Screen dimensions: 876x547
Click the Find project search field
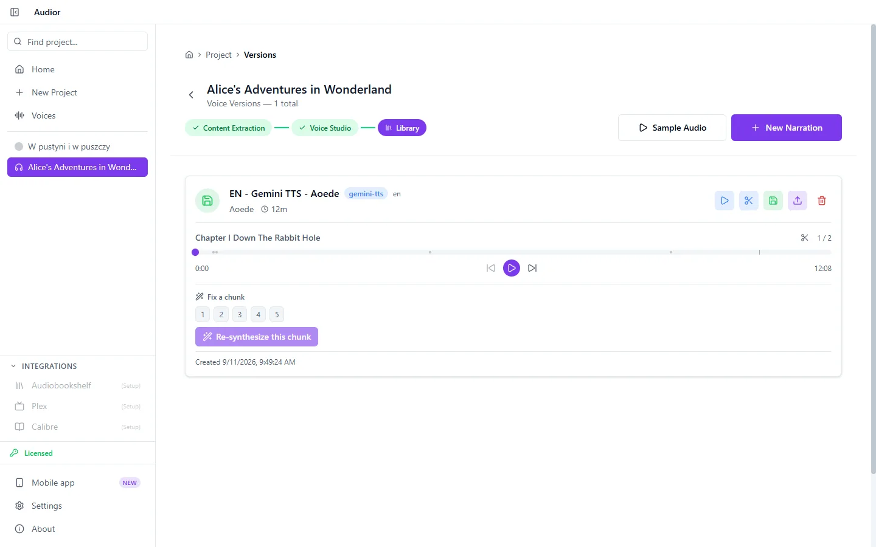(77, 42)
